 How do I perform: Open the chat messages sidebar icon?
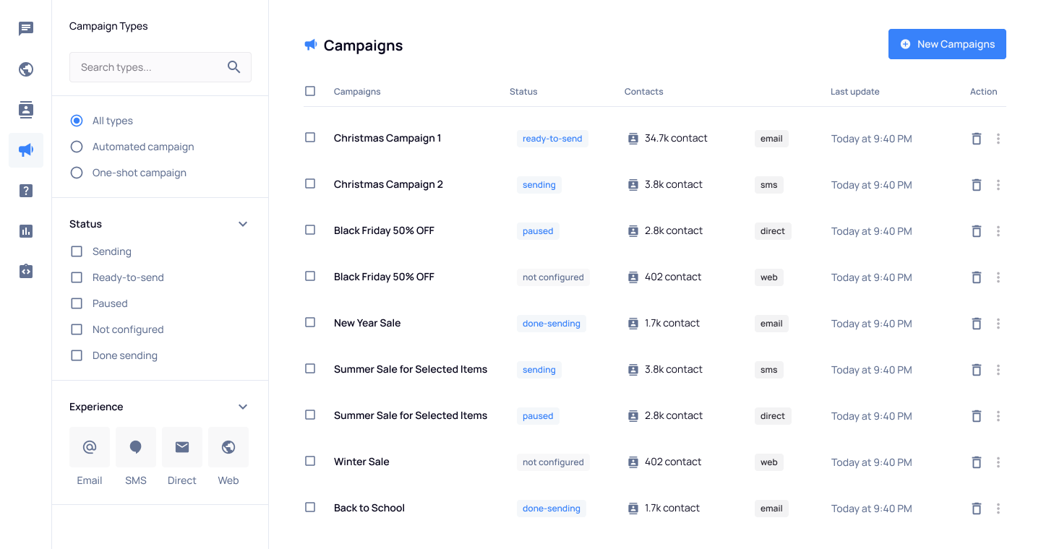click(26, 29)
